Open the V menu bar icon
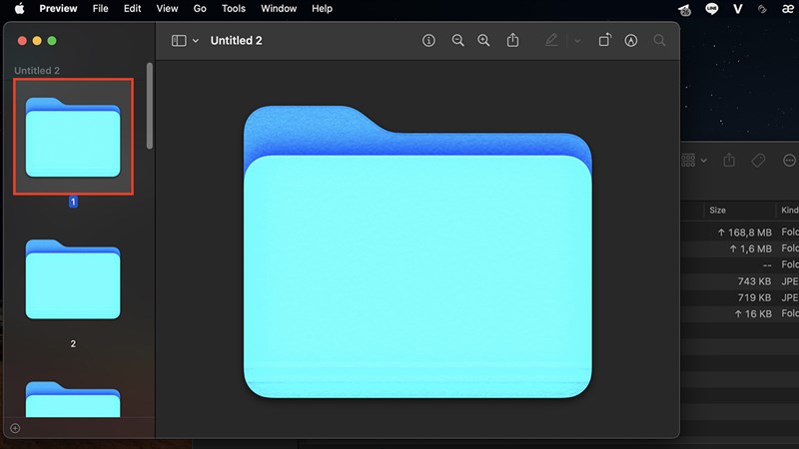The height and width of the screenshot is (449, 799). click(737, 9)
